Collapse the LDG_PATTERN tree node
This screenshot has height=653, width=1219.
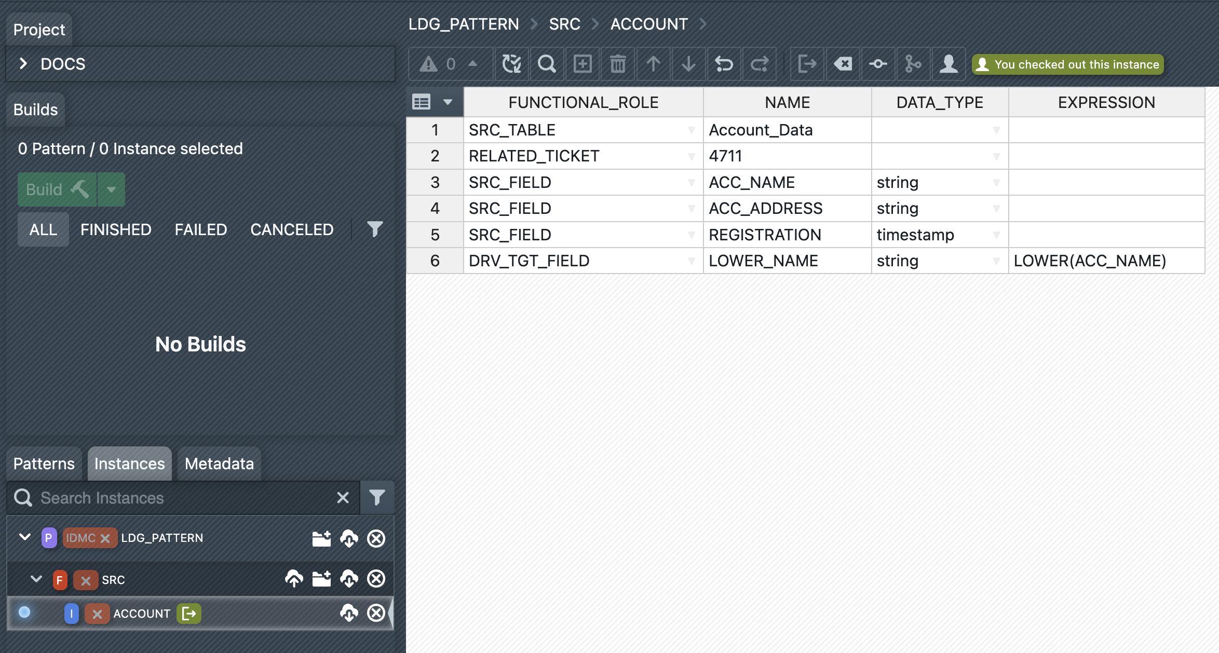[24, 537]
